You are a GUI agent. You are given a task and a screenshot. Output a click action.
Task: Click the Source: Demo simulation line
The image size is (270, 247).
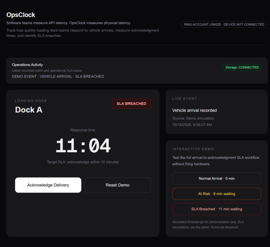193,119
